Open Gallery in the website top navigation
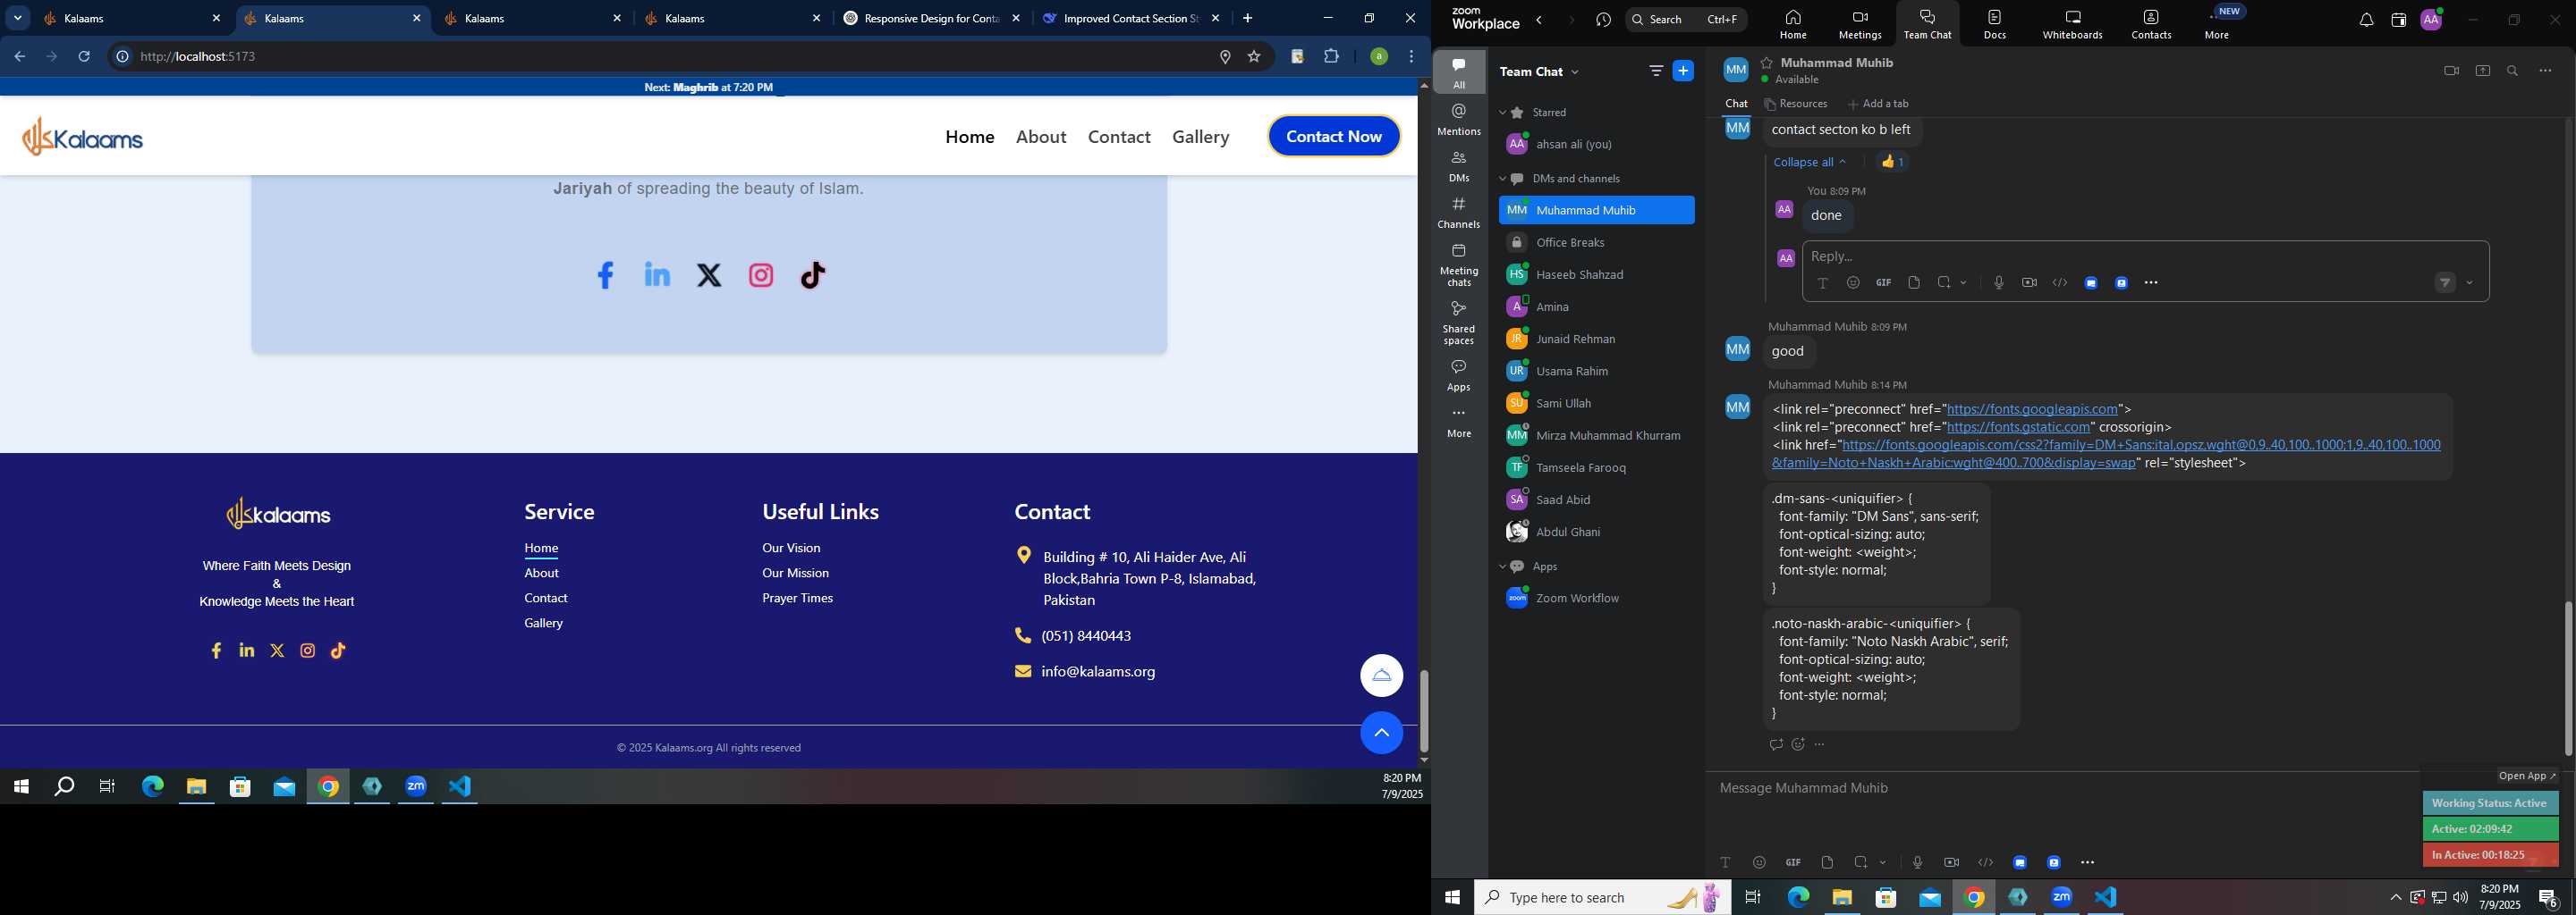The width and height of the screenshot is (2576, 915). pyautogui.click(x=1201, y=137)
